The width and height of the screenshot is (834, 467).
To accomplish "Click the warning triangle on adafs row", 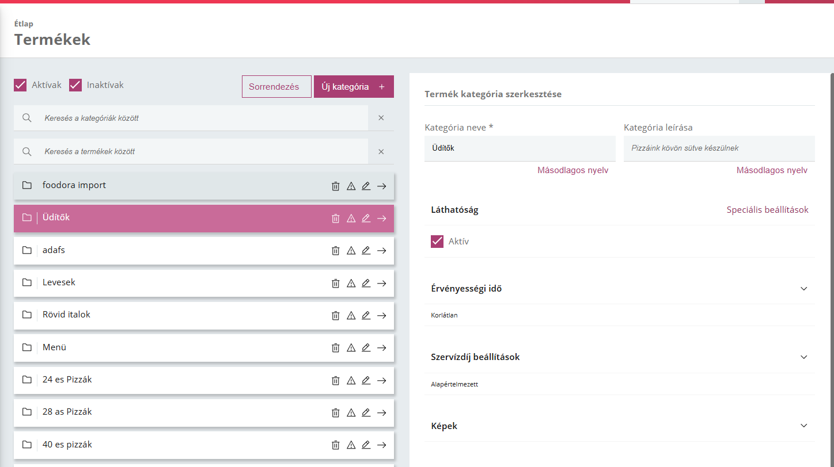I will click(x=351, y=251).
